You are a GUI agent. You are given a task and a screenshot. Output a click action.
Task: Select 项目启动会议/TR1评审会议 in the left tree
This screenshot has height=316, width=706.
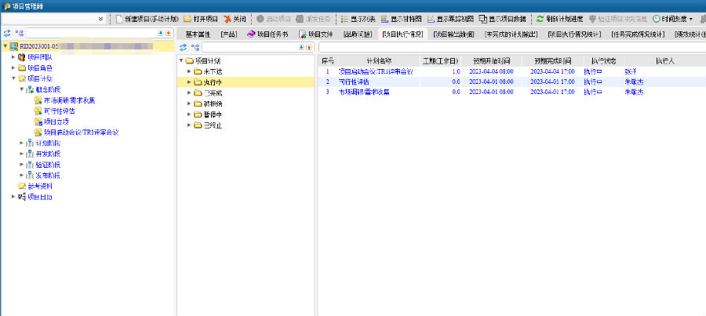point(81,133)
